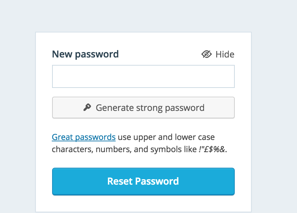Follow the underlined 'Great passwords' hyperlink

(x=84, y=137)
